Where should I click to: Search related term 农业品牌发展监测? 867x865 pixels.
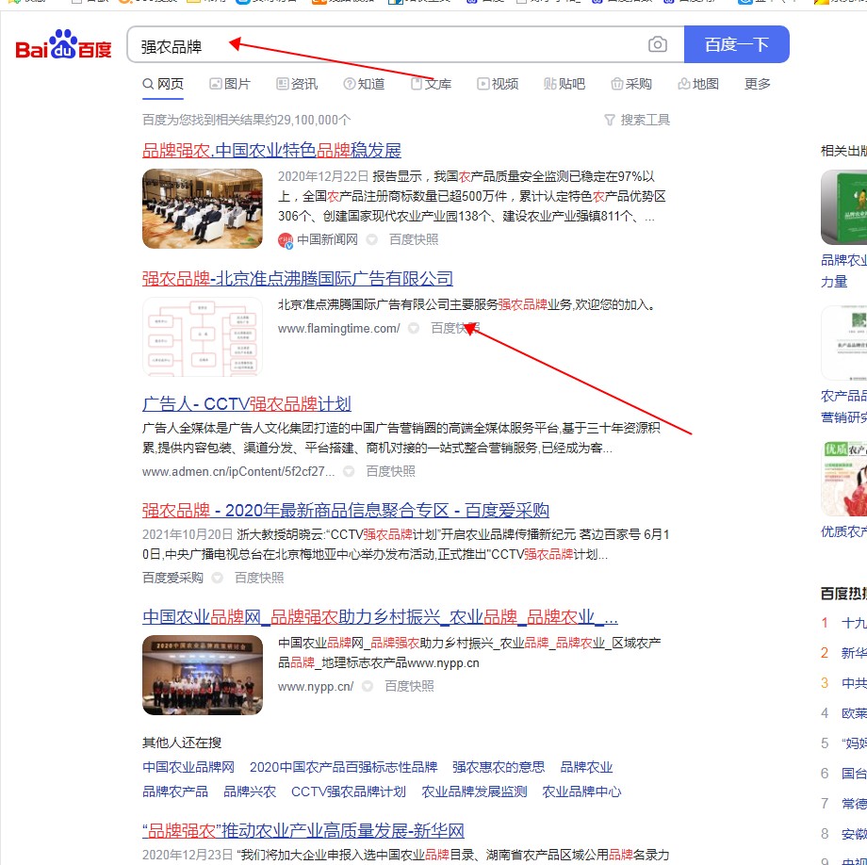coord(474,792)
